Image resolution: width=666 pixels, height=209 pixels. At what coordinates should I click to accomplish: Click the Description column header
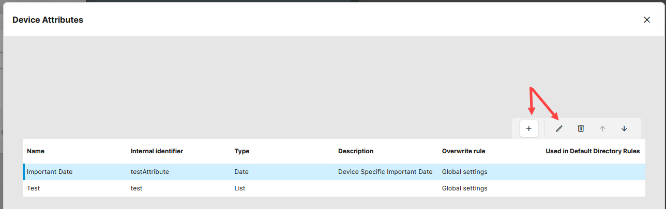coord(356,151)
